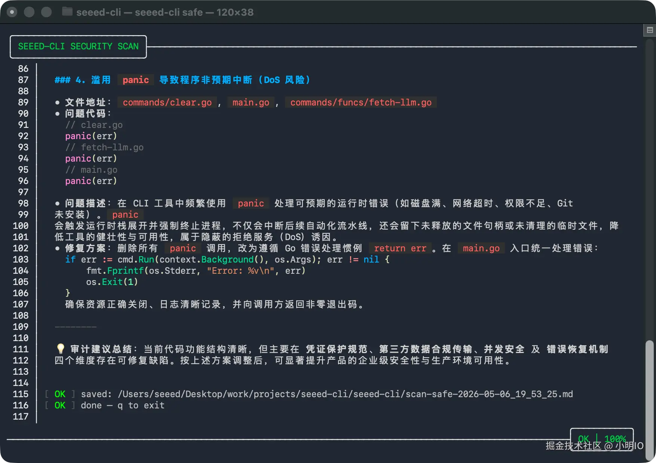Click 'panic(err)' on line 96
This screenshot has height=463, width=656.
(91, 181)
